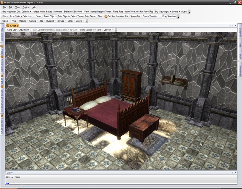This screenshot has height=189, width=242.
Task: Open the Convert dropdown in viewport toolbar
Action: pyautogui.click(x=109, y=30)
